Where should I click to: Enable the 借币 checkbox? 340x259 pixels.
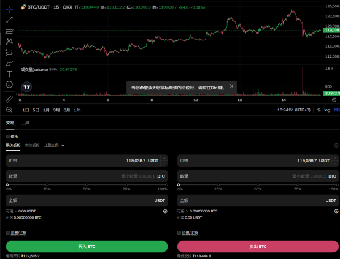(x=8, y=137)
